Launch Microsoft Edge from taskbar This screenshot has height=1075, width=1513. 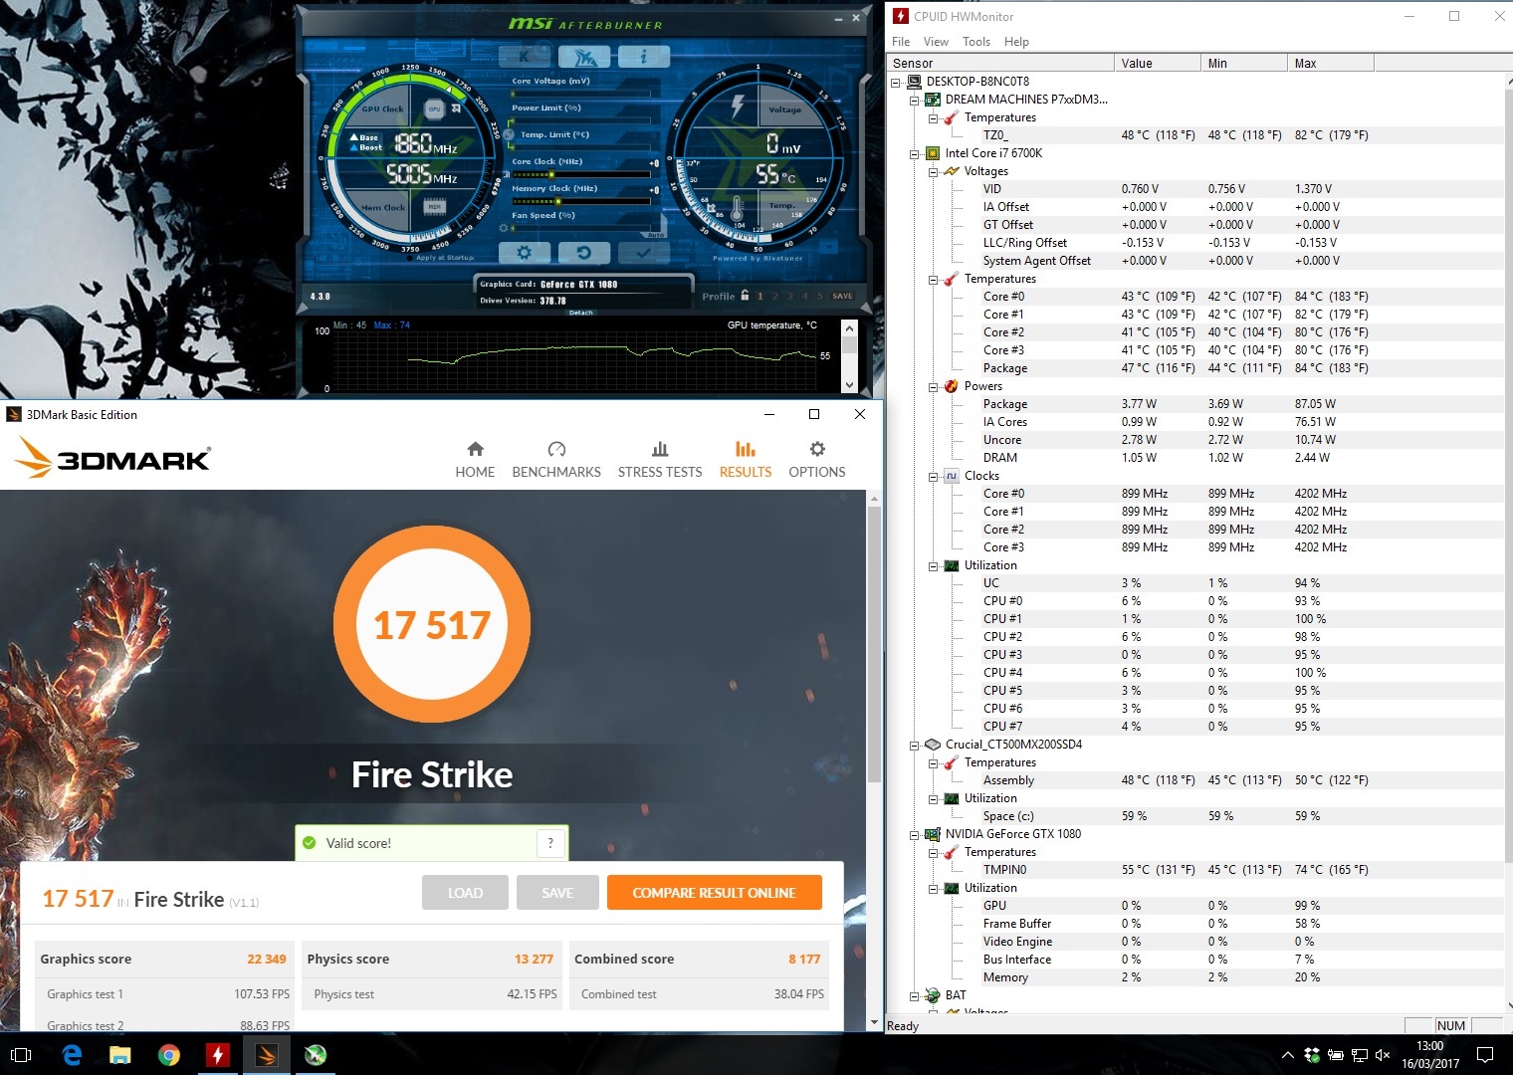tap(72, 1055)
